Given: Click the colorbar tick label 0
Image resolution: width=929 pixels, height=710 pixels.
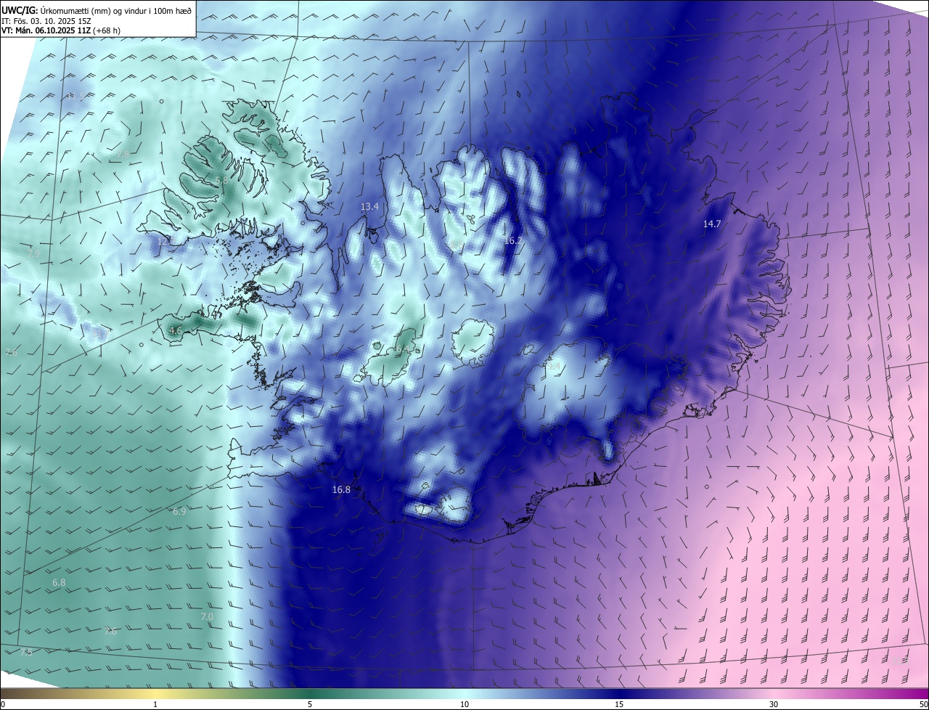Looking at the screenshot, I should tap(2, 705).
